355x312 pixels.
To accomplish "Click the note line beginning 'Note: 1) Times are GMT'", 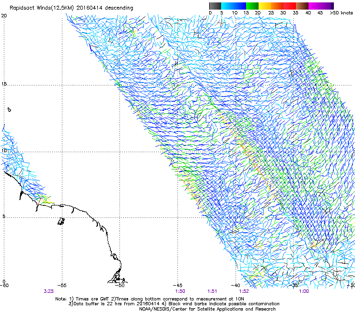I will tap(150, 299).
